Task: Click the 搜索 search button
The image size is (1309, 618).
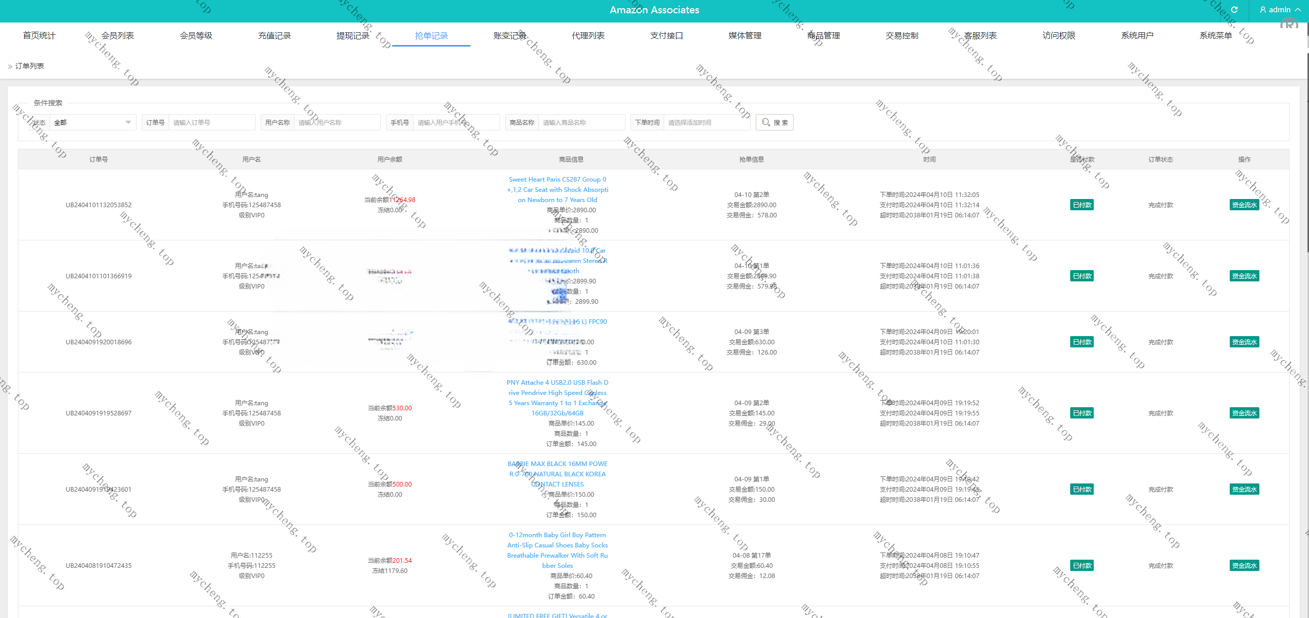Action: point(774,122)
